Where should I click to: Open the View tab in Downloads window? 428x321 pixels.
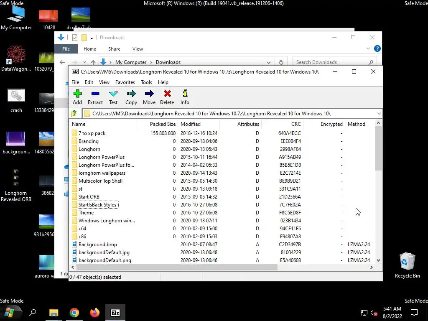pyautogui.click(x=138, y=49)
